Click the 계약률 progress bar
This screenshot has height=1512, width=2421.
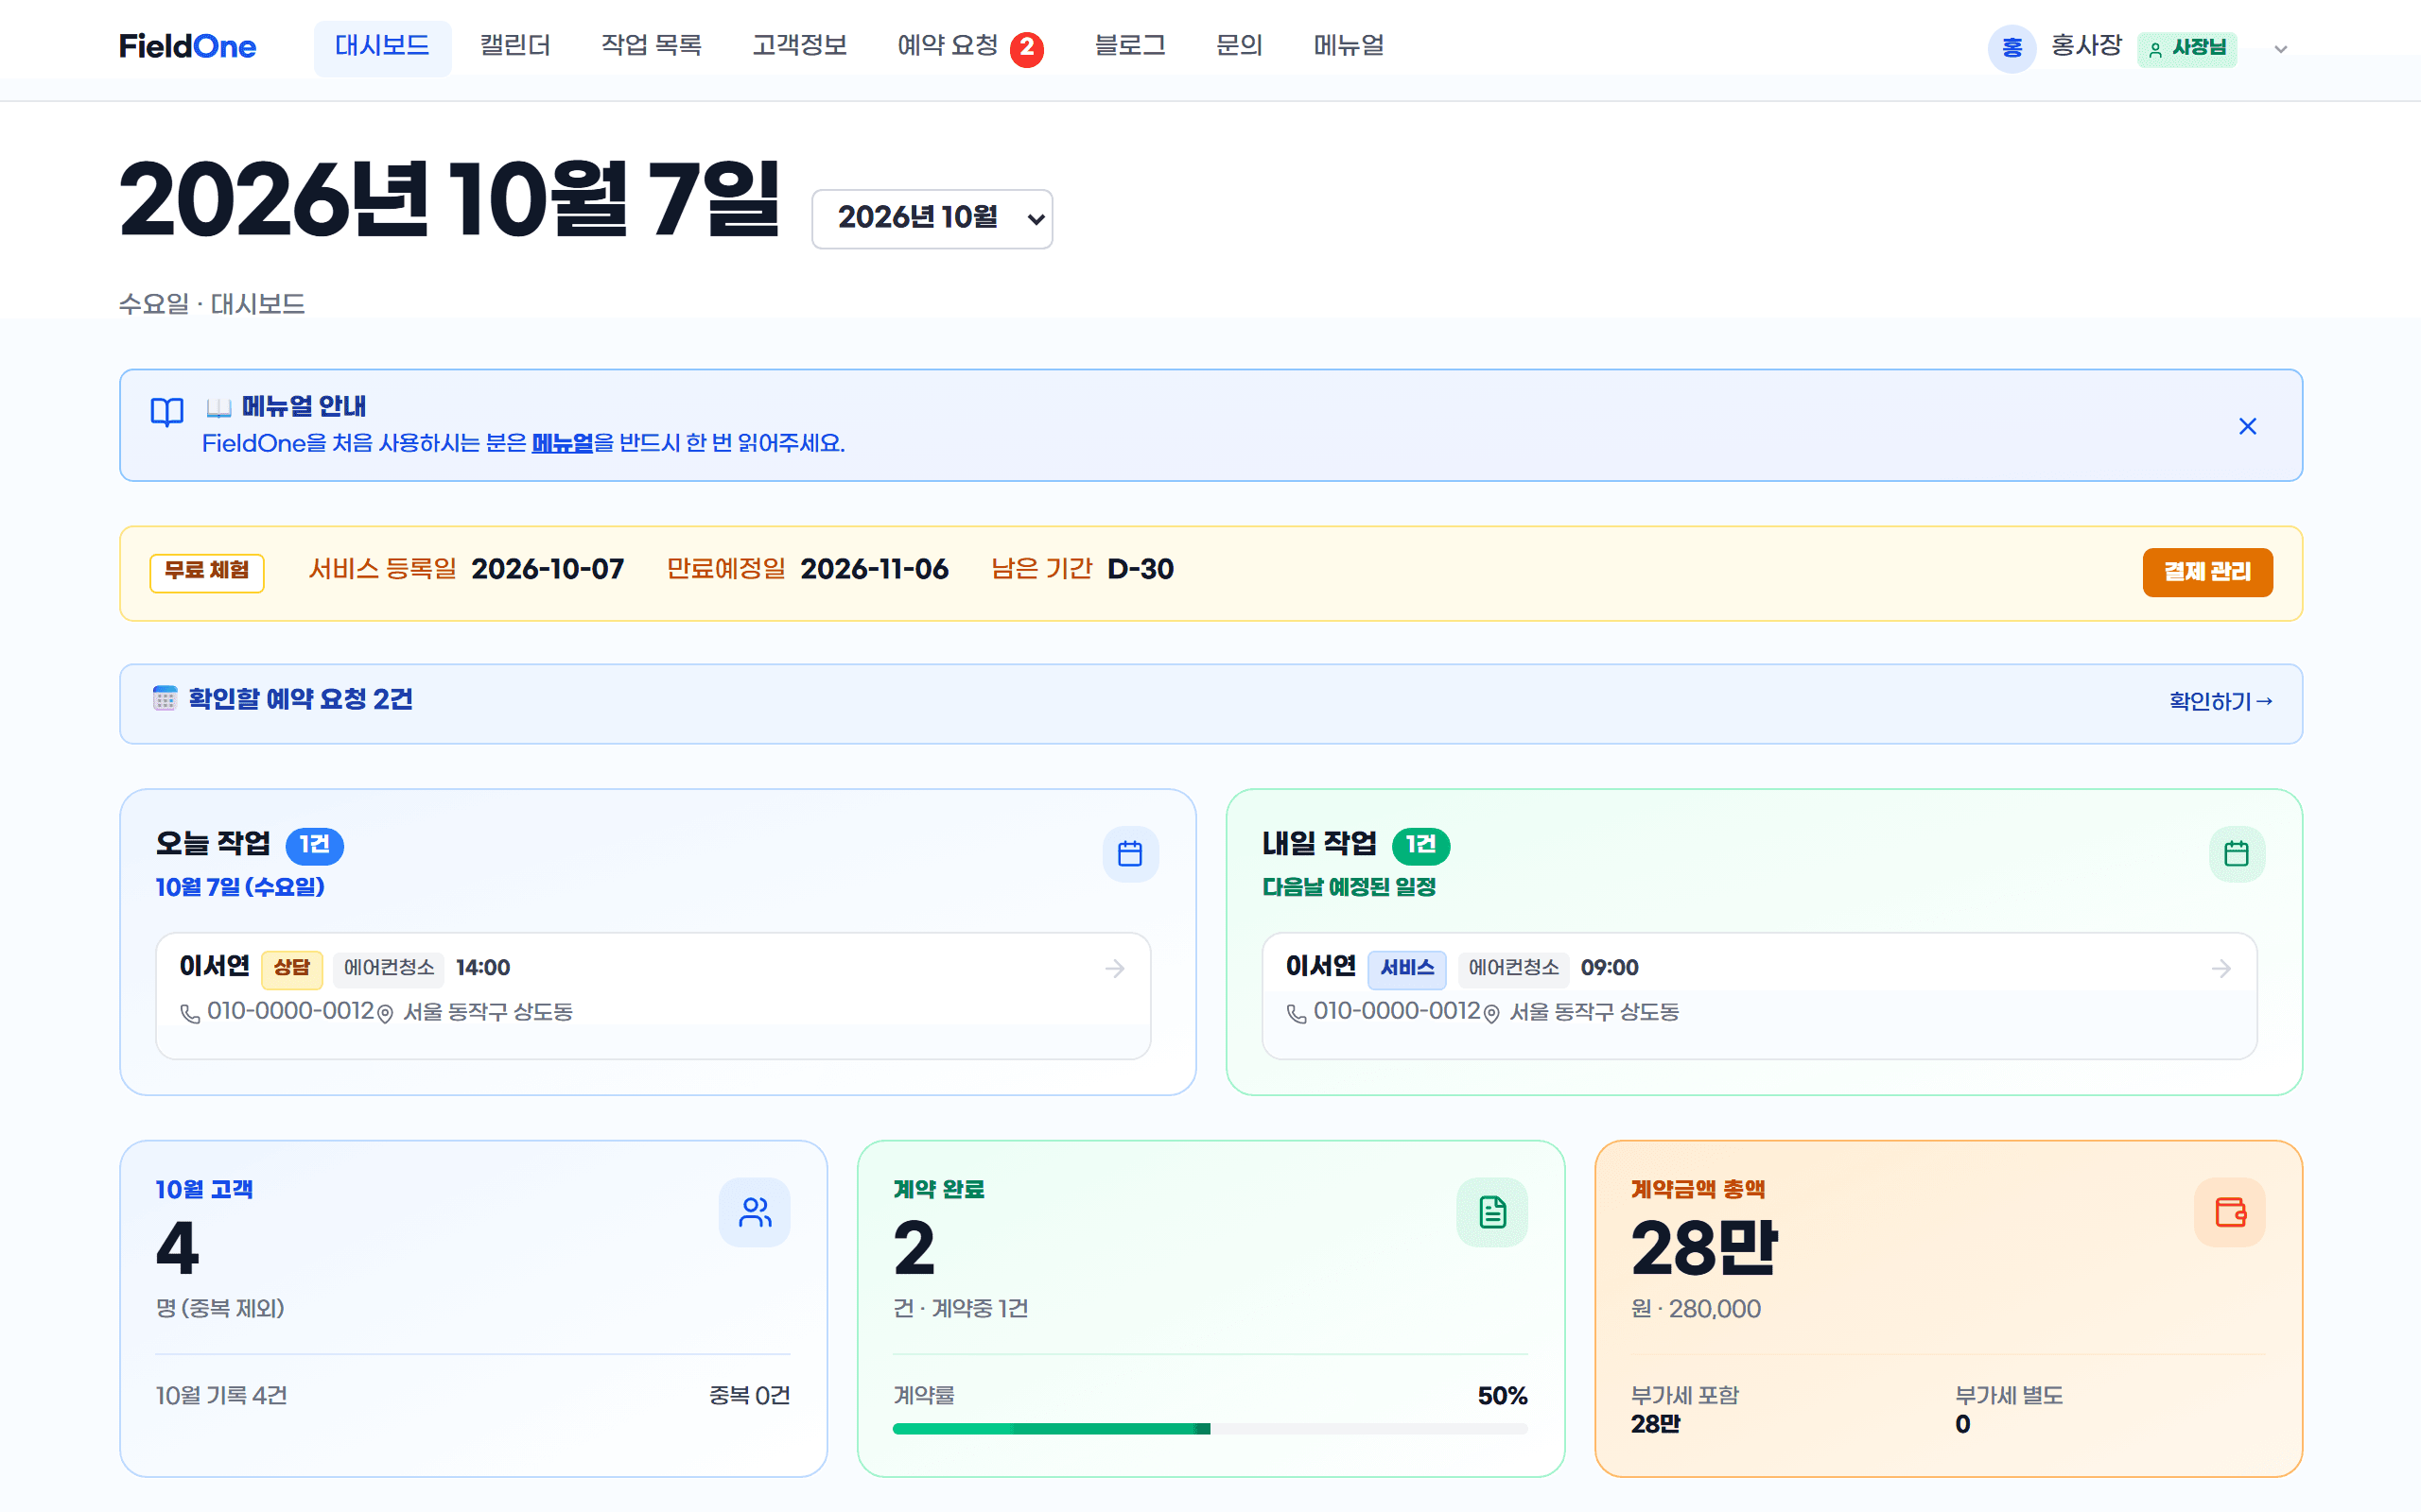[x=1210, y=1428]
